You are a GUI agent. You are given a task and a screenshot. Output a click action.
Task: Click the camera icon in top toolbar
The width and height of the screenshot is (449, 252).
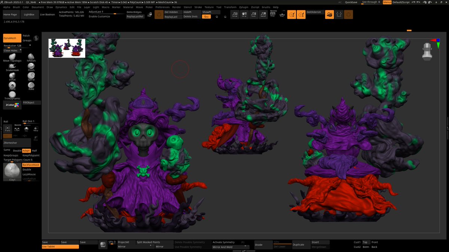pyautogui.click(x=329, y=15)
